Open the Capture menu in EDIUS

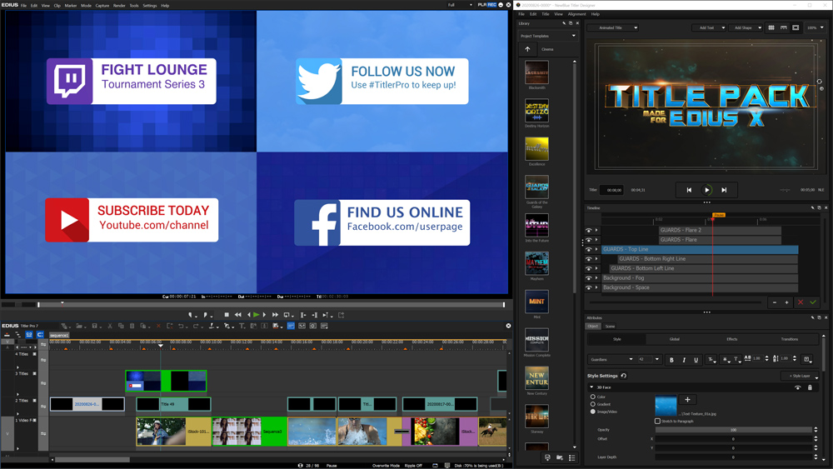(102, 5)
